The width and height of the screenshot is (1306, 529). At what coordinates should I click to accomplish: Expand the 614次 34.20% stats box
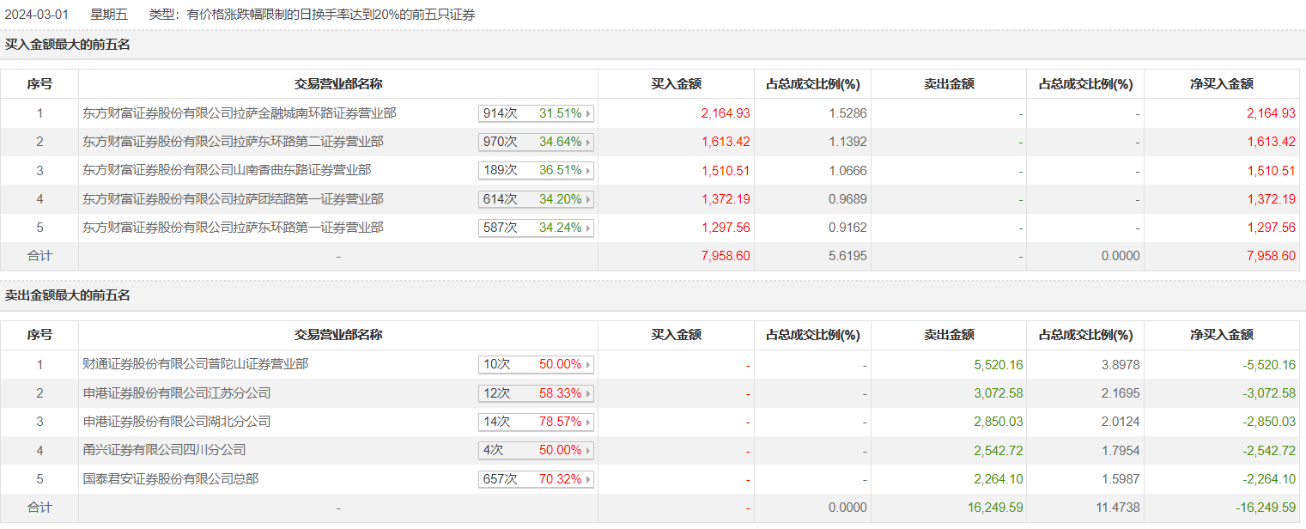pyautogui.click(x=536, y=199)
